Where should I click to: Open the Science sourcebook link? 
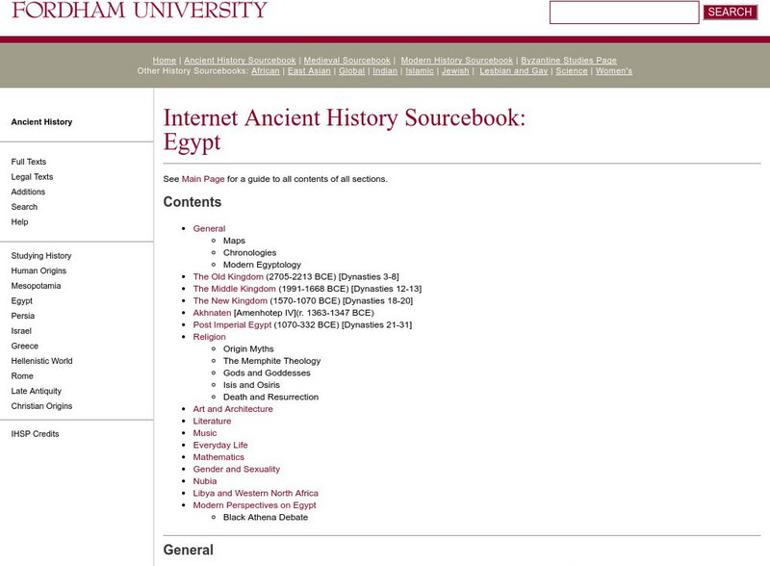tap(572, 71)
